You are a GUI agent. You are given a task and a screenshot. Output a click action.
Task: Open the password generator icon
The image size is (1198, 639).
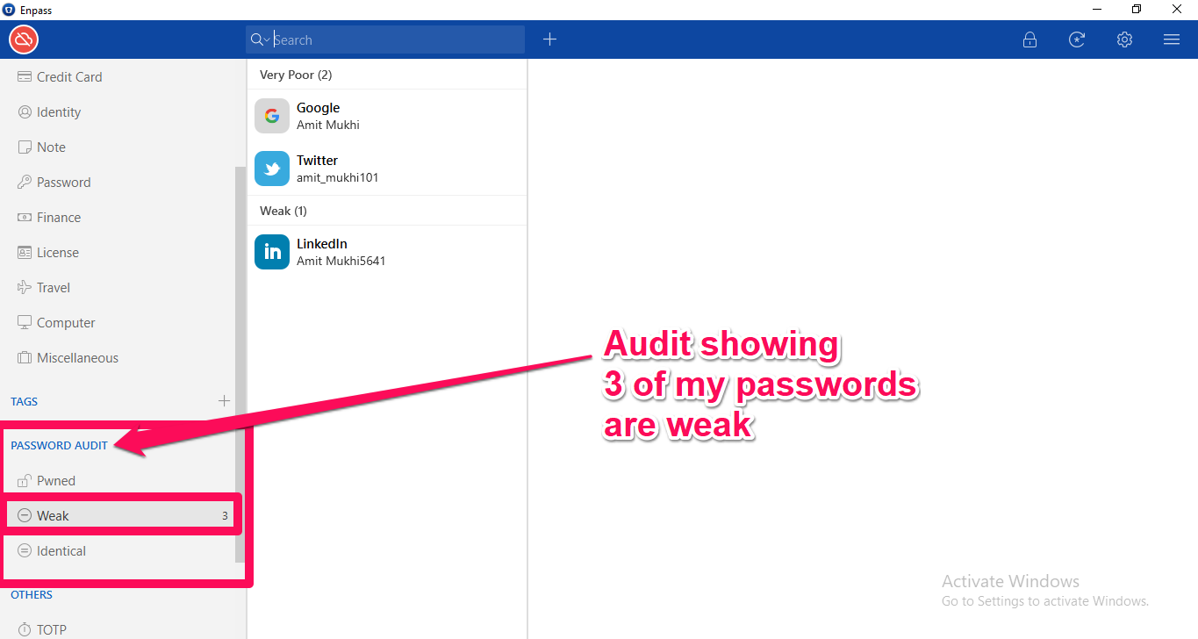click(1077, 39)
